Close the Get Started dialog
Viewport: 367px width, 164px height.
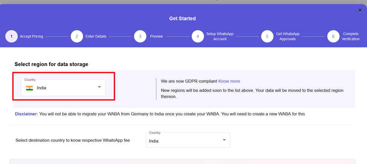360,10
